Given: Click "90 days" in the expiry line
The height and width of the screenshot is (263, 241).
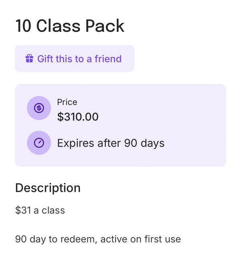Looking at the screenshot, I should point(144,143).
